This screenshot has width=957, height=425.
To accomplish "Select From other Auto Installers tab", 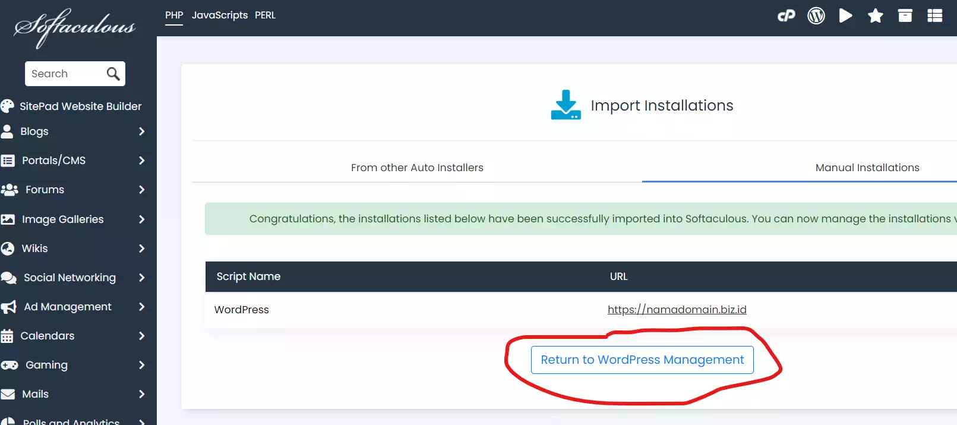I will click(417, 168).
